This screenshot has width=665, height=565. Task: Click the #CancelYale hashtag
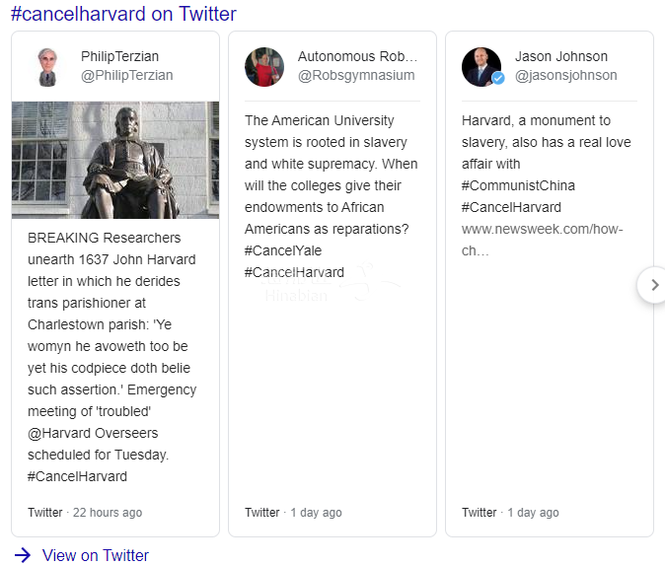283,250
